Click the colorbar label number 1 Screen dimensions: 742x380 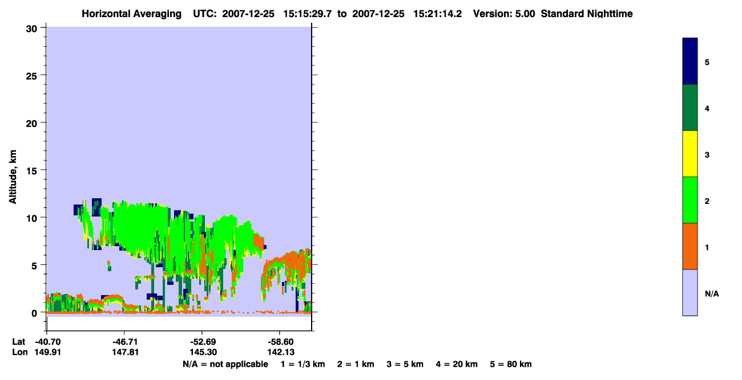pyautogui.click(x=707, y=247)
